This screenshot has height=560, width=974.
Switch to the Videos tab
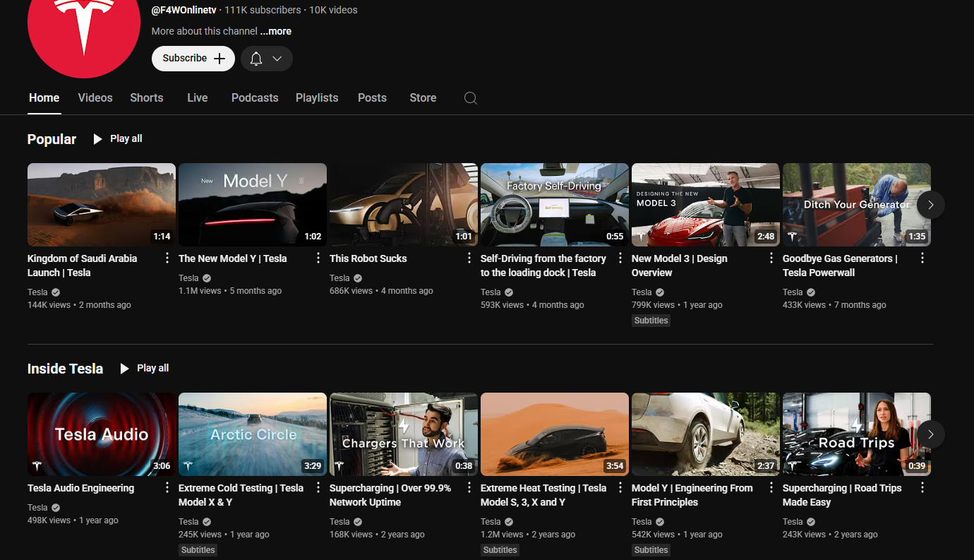[x=95, y=98]
